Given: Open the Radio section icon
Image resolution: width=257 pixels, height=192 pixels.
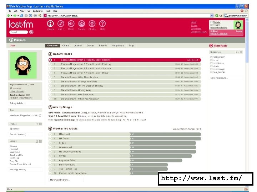Looking at the screenshot, I should [x=71, y=24].
